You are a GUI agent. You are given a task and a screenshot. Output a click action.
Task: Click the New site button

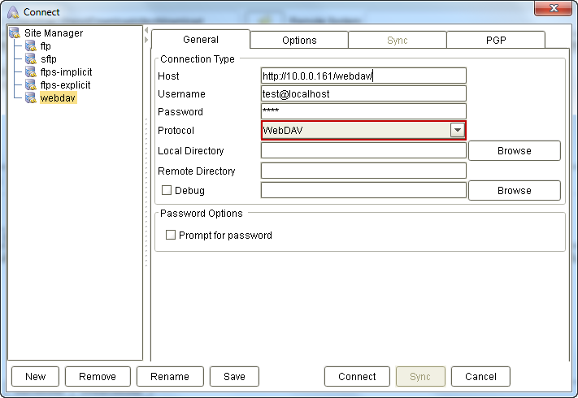(35, 377)
